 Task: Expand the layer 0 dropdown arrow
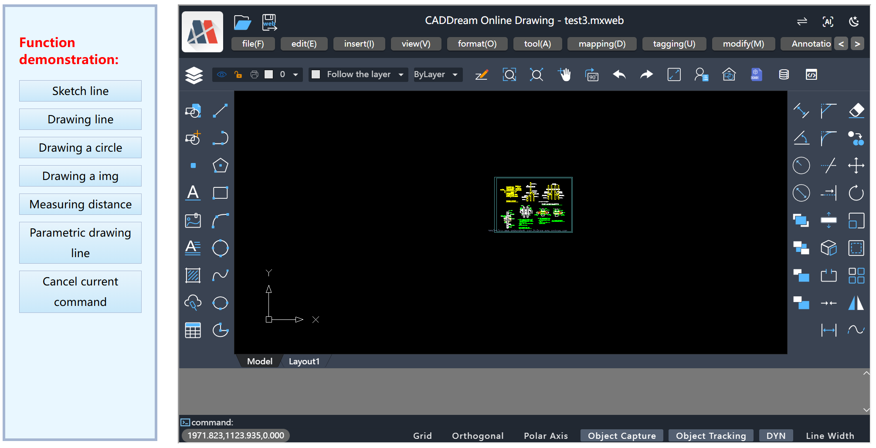(295, 75)
